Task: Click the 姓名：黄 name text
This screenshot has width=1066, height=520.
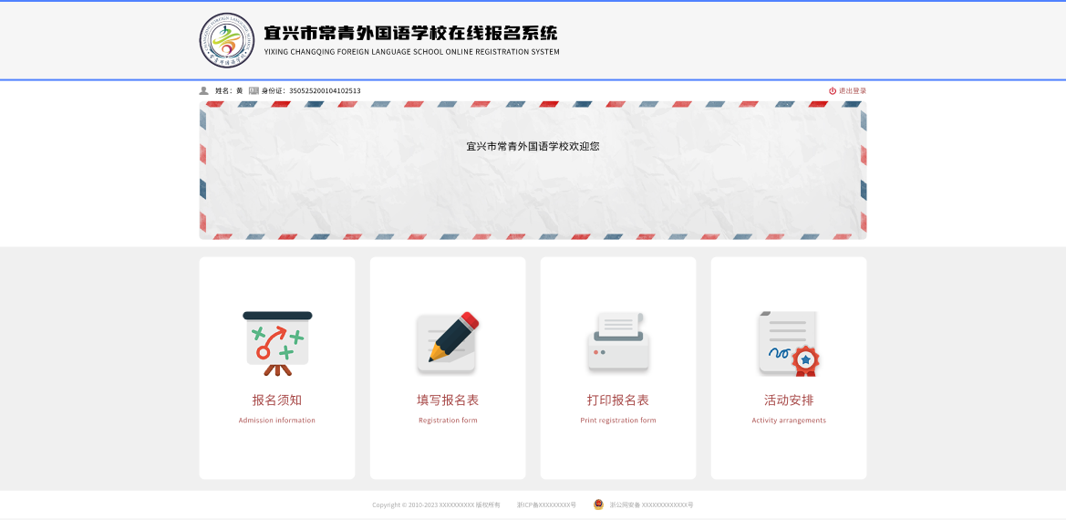Action: [229, 90]
